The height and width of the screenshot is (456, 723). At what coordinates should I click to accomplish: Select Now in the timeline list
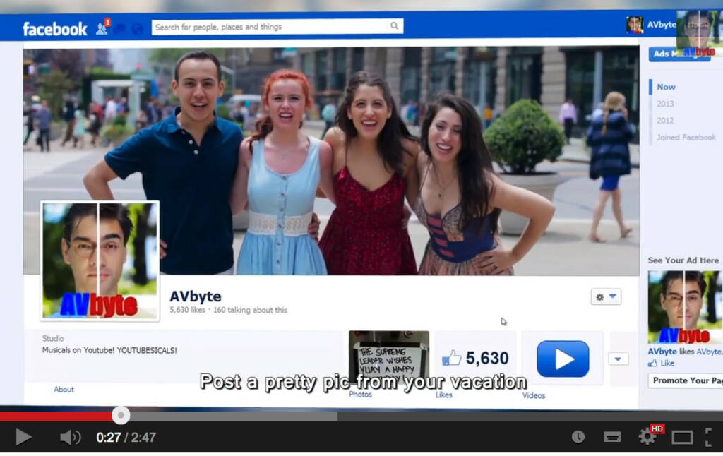click(x=666, y=87)
